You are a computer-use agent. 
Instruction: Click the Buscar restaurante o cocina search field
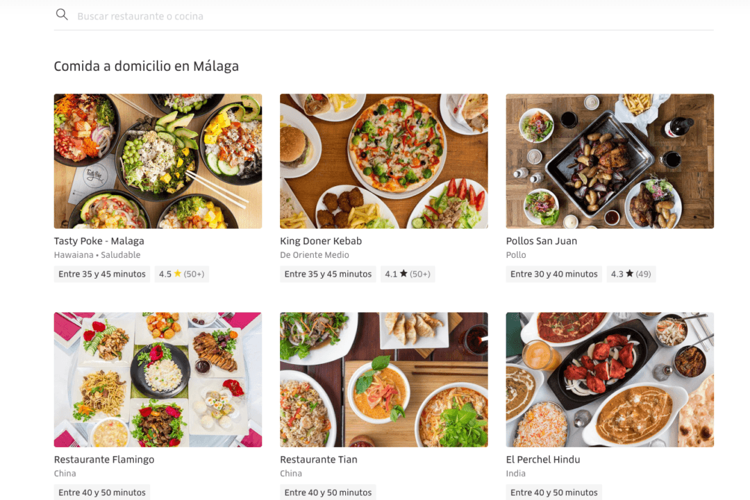click(208, 15)
